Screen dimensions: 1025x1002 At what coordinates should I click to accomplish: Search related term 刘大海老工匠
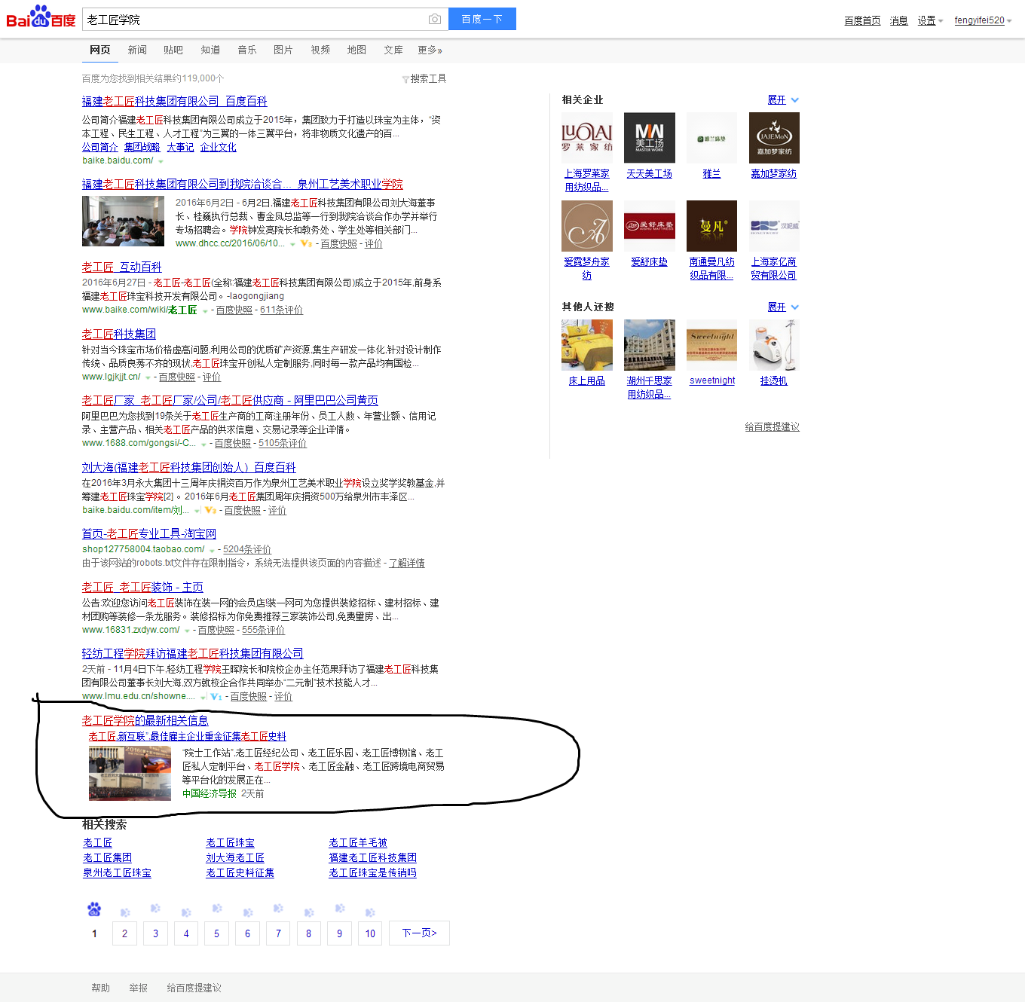coord(235,857)
